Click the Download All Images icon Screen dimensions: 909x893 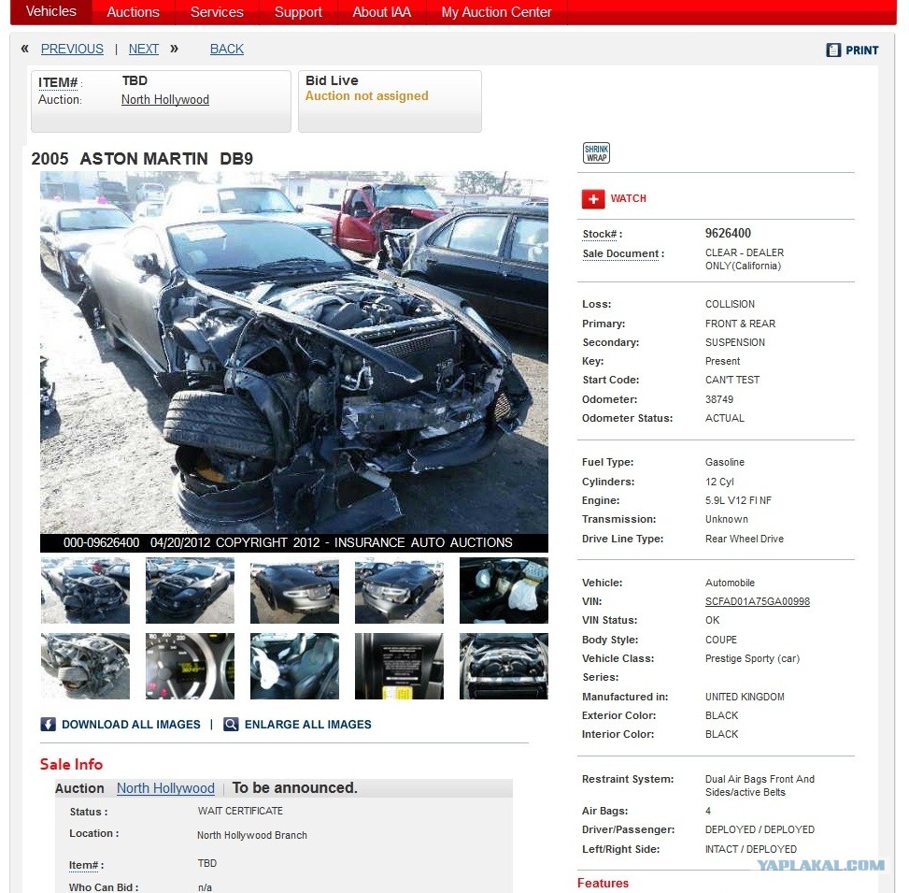(49, 724)
